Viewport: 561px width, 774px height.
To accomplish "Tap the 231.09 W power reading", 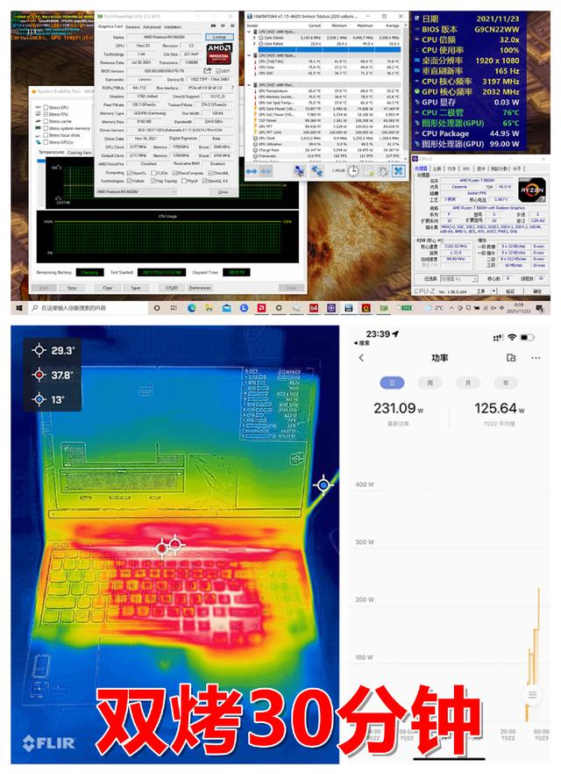I will coord(398,409).
